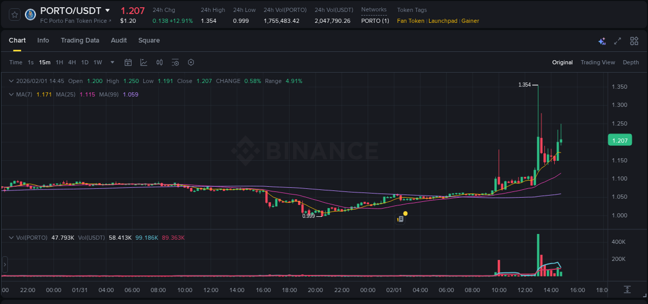Open chart settings via the hexagon icon
The image size is (648, 304).
(191, 62)
